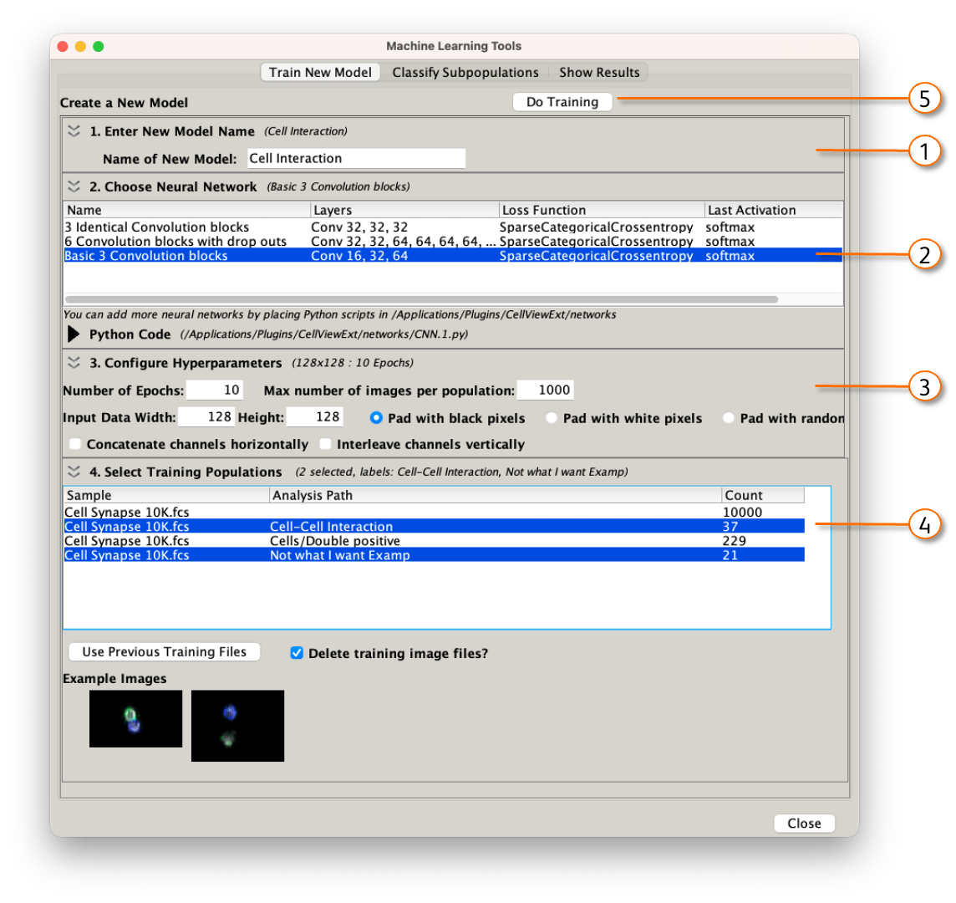Viewport: 956px width, 903px height.
Task: Expand the Python Code disclosure triangle
Action: pyautogui.click(x=74, y=334)
